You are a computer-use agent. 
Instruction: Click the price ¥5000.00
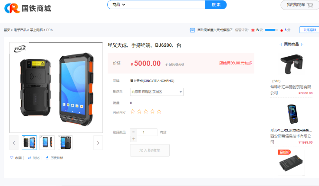click(145, 63)
